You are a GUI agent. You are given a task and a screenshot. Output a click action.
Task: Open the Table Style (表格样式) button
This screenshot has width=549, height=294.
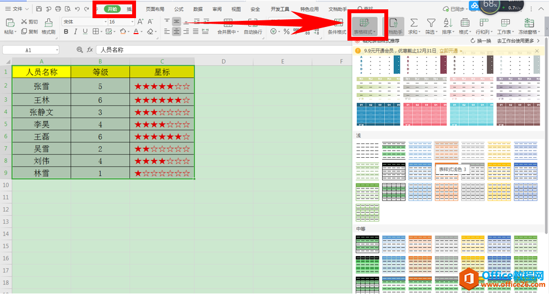coord(364,26)
